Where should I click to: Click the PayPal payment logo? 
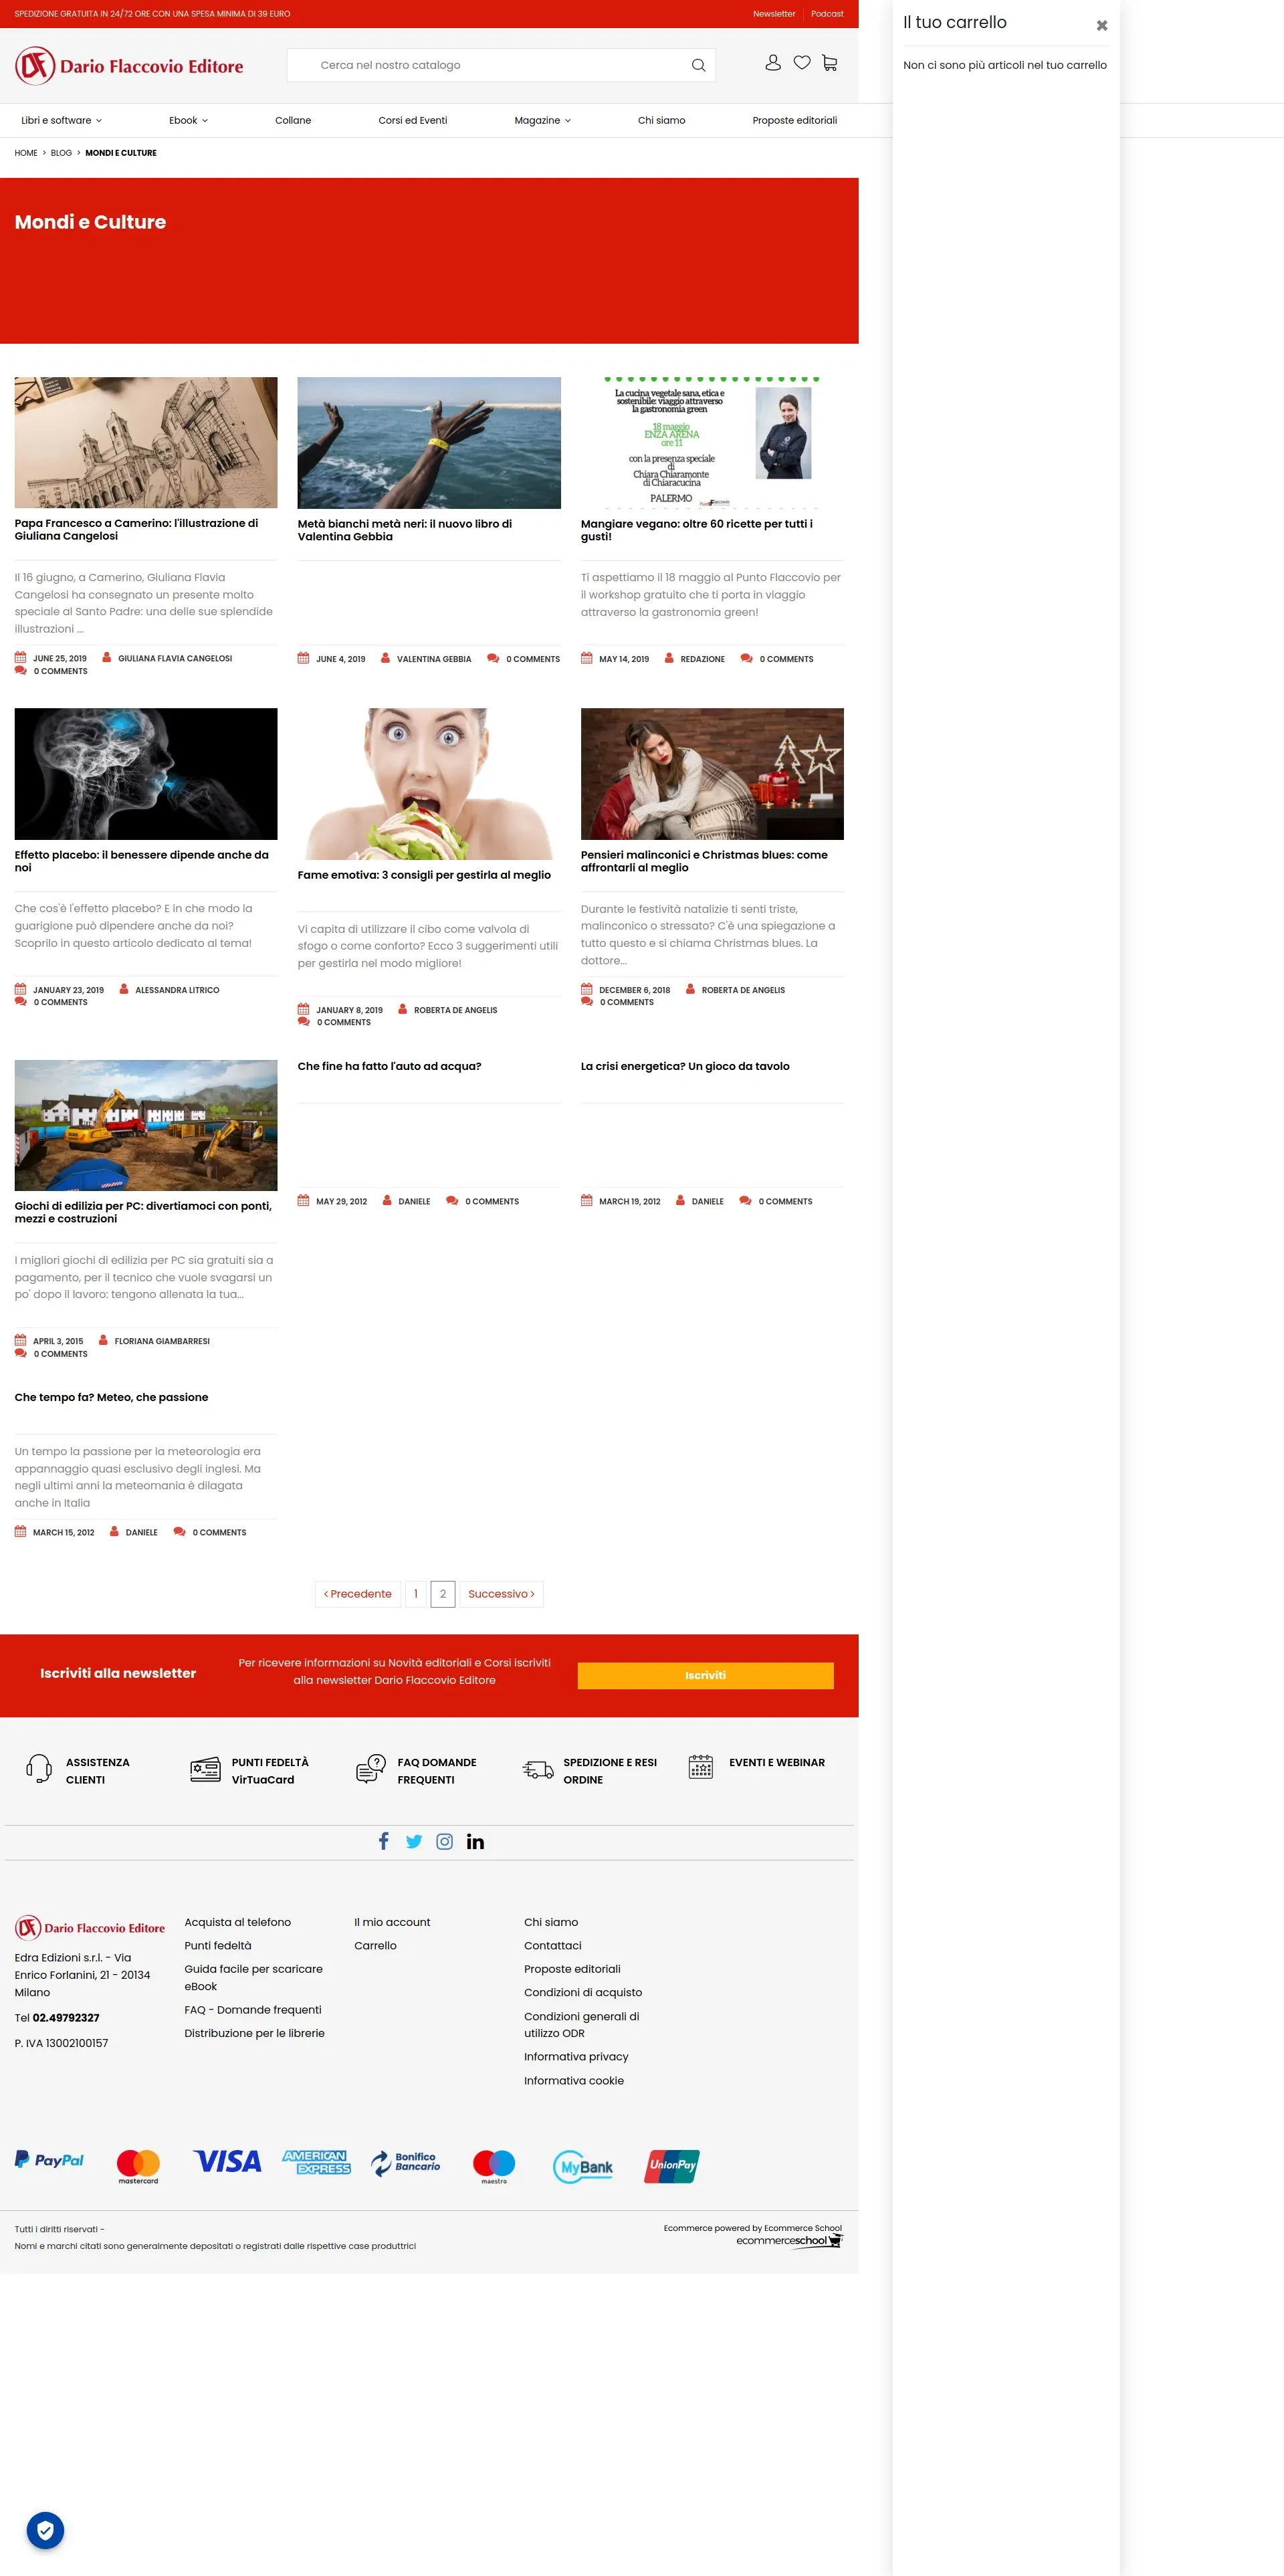(x=49, y=2160)
